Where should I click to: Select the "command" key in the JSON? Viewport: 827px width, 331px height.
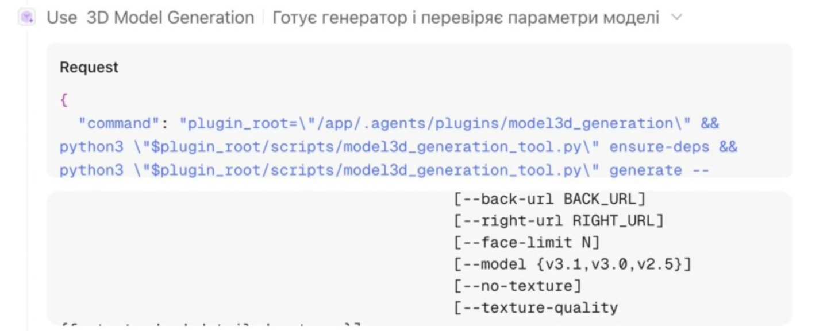tap(120, 123)
